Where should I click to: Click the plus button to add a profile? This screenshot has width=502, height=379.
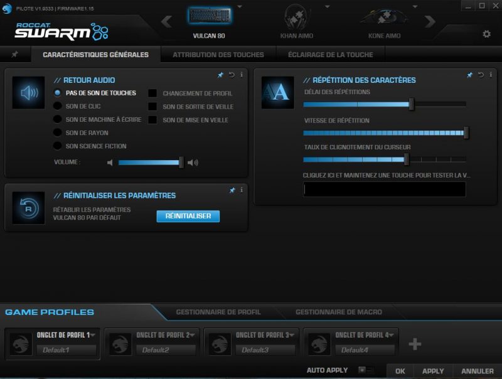(x=414, y=344)
